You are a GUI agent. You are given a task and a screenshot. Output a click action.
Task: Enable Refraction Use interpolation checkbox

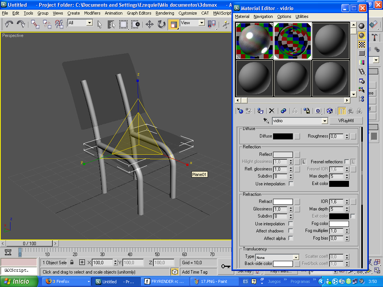(x=291, y=223)
